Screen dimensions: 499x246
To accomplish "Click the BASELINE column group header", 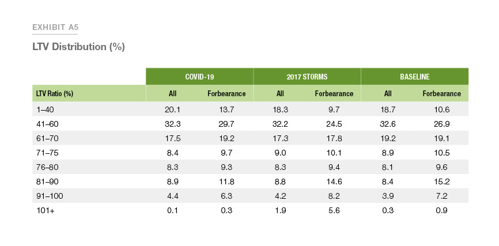I will coord(415,77).
